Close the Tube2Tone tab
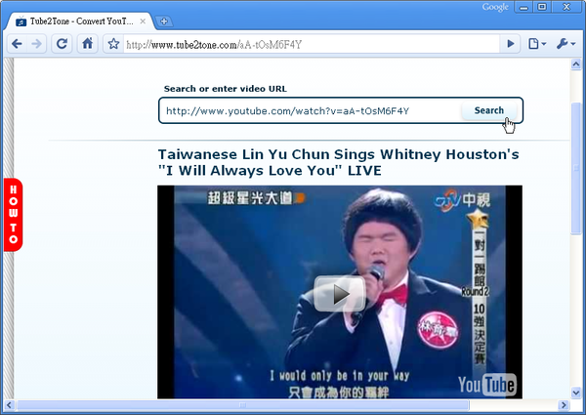The height and width of the screenshot is (415, 586). [x=143, y=21]
